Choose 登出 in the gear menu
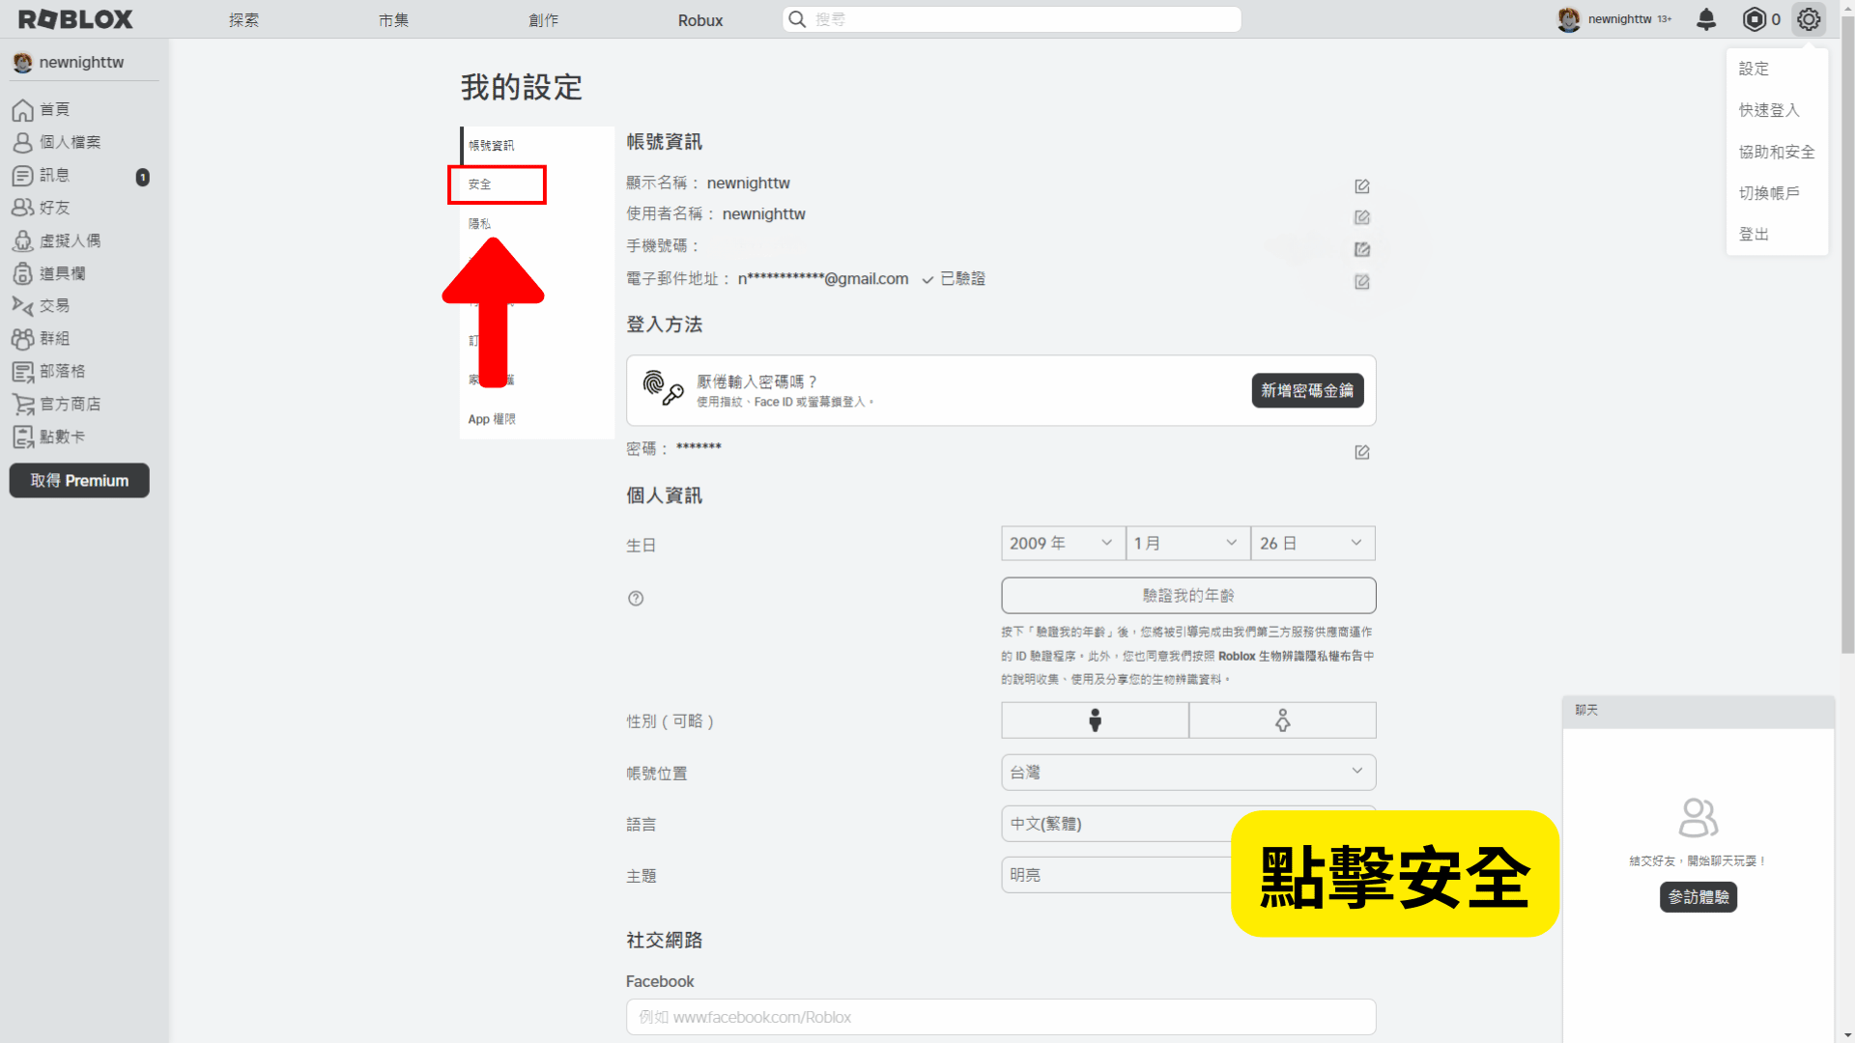The image size is (1855, 1043). [x=1754, y=235]
